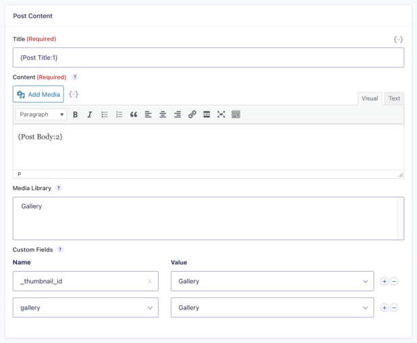Click the Add Media button

[x=38, y=94]
